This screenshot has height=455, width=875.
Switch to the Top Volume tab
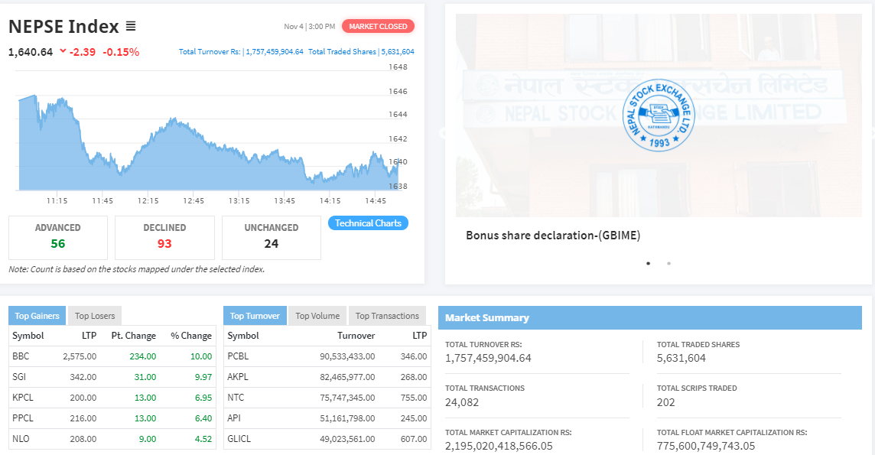(x=317, y=316)
